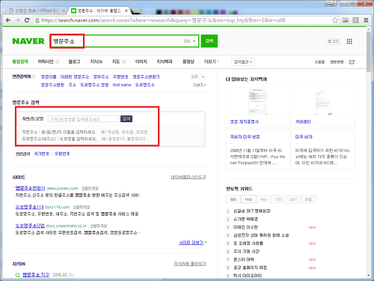Click the 아파트 영문주소 related keyword
Screen dimensions: 374x281
tap(75, 76)
